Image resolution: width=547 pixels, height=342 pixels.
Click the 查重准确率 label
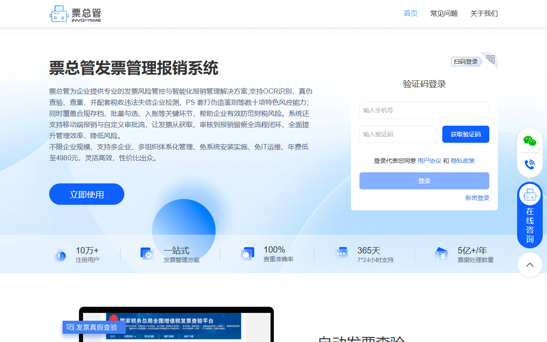(279, 259)
